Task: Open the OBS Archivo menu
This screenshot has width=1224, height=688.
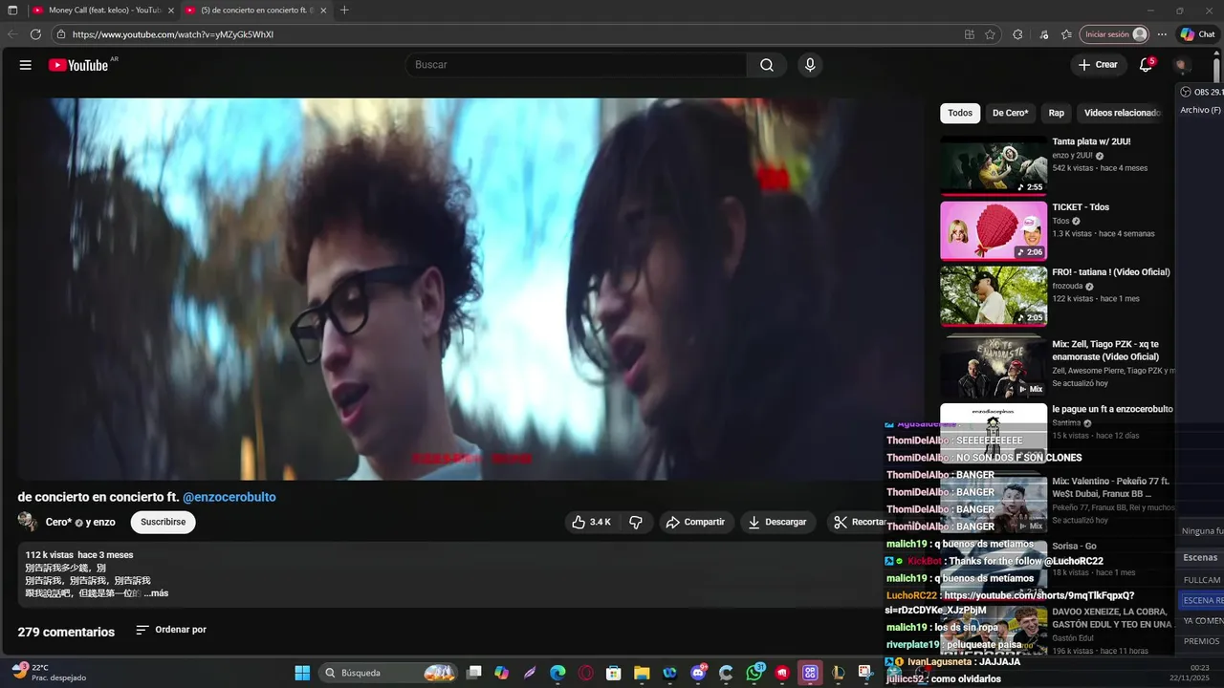Action: 1201,110
